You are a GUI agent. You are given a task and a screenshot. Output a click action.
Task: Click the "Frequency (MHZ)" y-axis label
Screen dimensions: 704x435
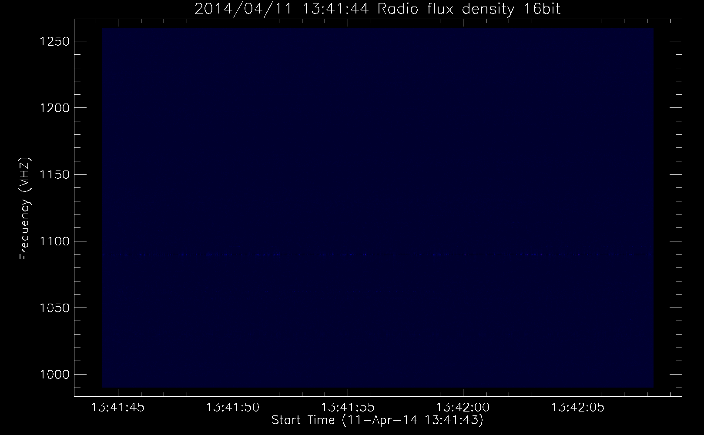[x=25, y=209]
